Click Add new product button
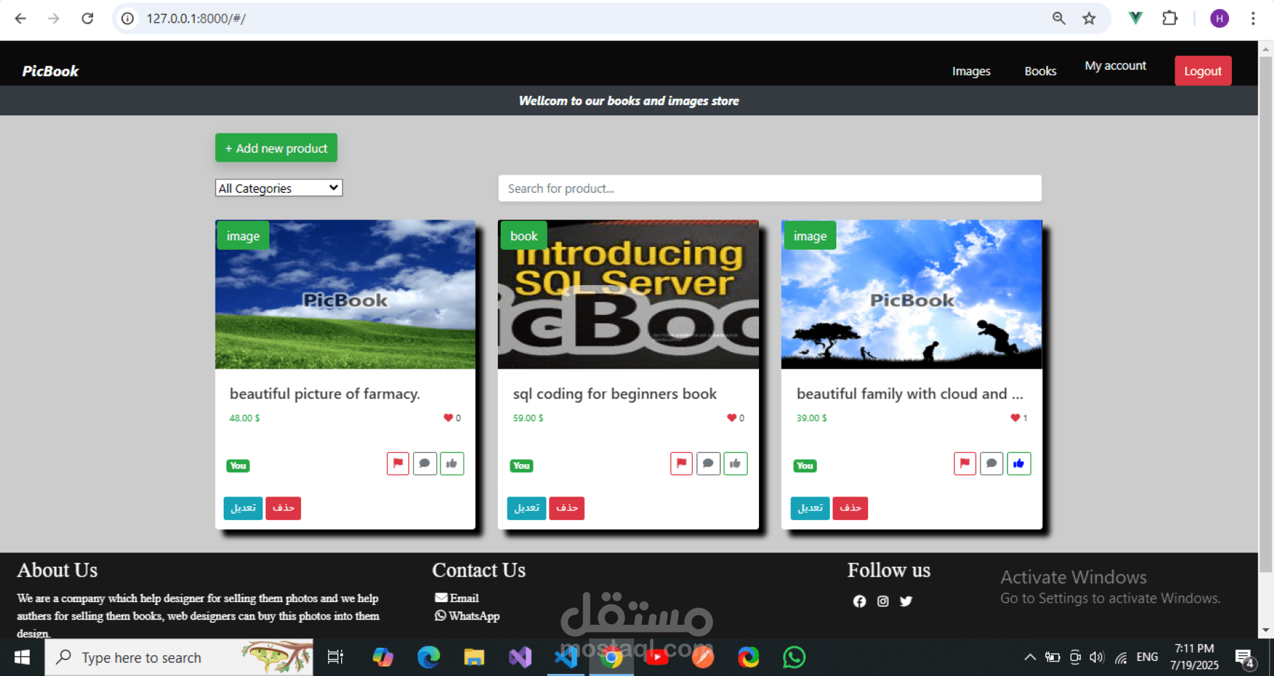Screen dimensions: 1274x676 (276, 148)
